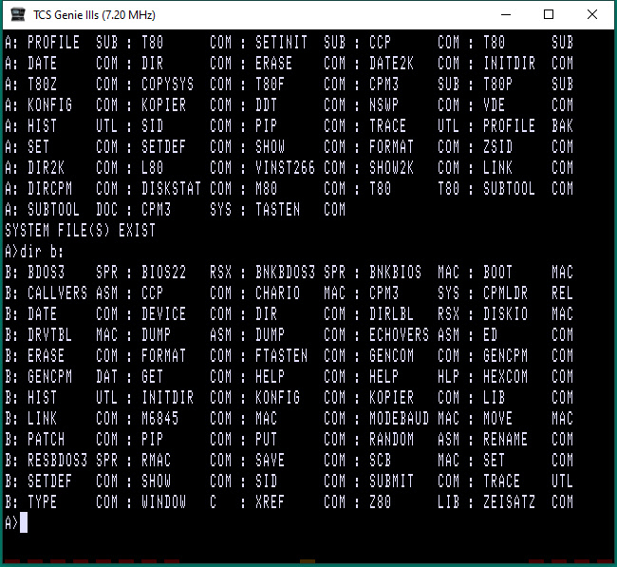Click the MODEBAUD file entry
Viewport: 617px width, 567px height.
pyautogui.click(x=396, y=418)
